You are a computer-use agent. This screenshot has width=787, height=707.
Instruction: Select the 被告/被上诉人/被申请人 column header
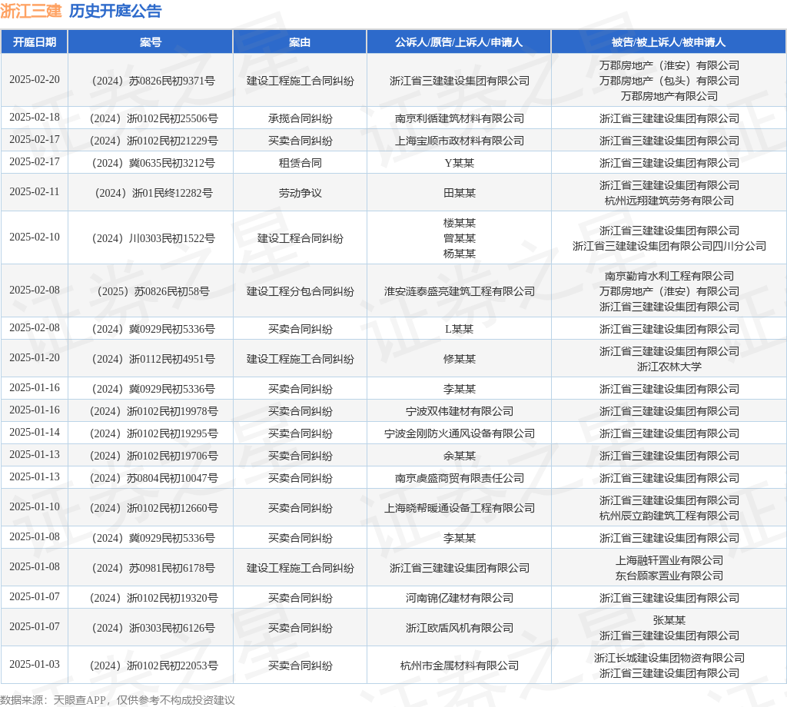(669, 42)
